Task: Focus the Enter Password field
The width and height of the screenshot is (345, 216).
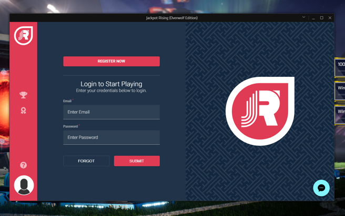Action: coord(111,138)
